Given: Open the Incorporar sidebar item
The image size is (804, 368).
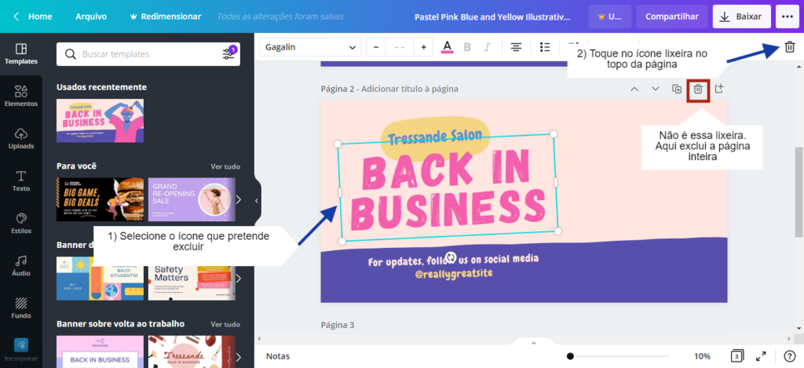Looking at the screenshot, I should click(21, 350).
